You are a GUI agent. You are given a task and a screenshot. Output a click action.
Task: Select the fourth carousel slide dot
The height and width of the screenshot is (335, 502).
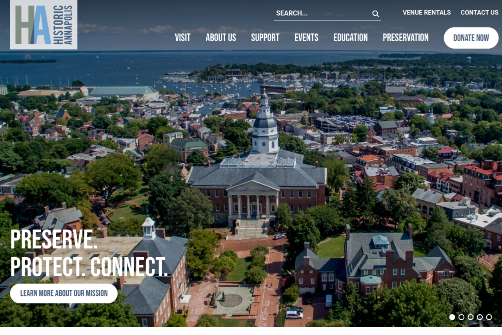(x=480, y=317)
